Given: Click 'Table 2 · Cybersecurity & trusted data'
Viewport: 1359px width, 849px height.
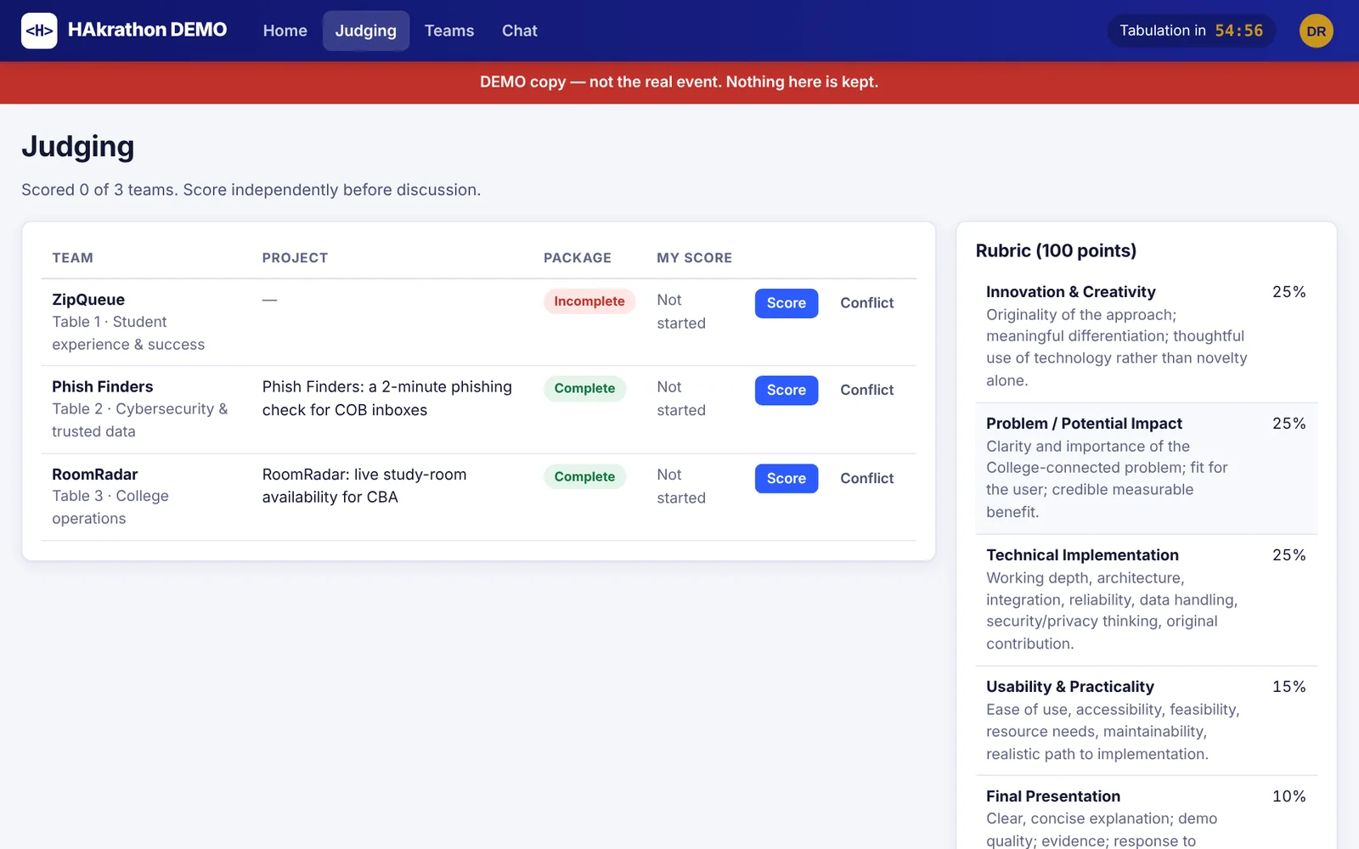Looking at the screenshot, I should [140, 420].
